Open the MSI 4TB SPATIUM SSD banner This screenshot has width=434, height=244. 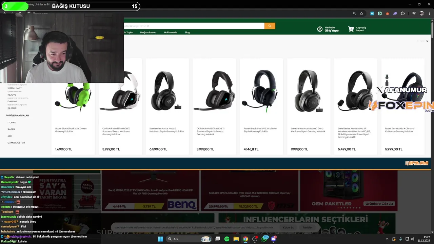coord(250,191)
